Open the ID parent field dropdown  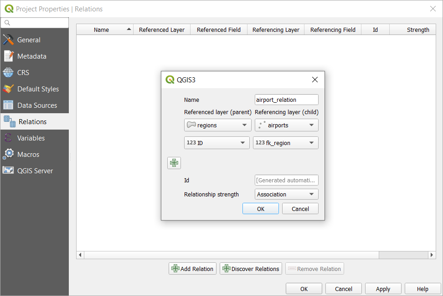[216, 143]
